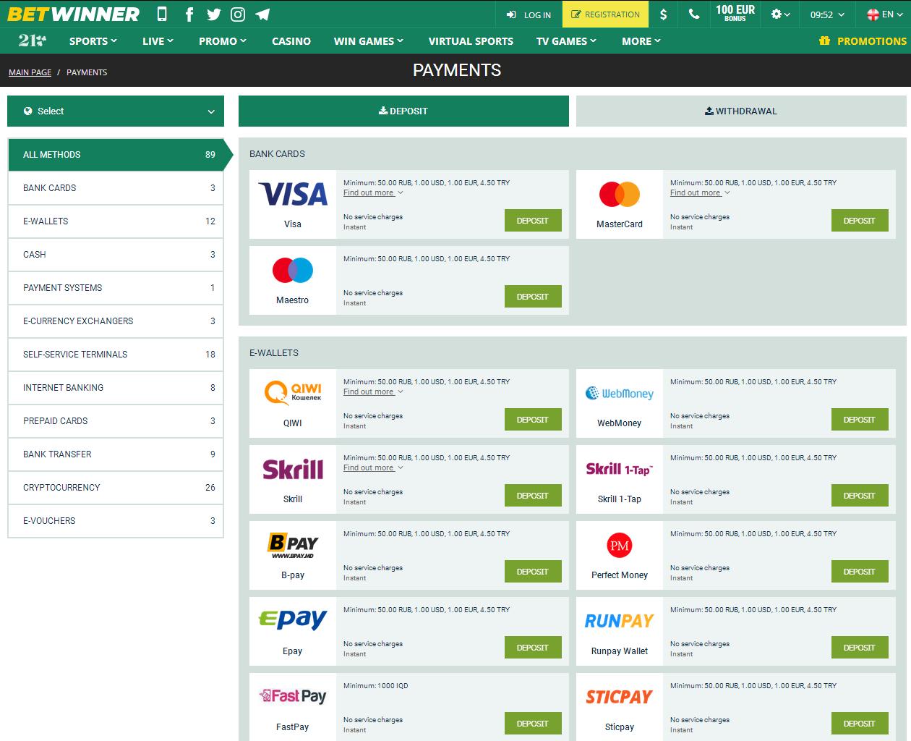Go to Casino
Screen dimensions: 911x741
tap(291, 41)
